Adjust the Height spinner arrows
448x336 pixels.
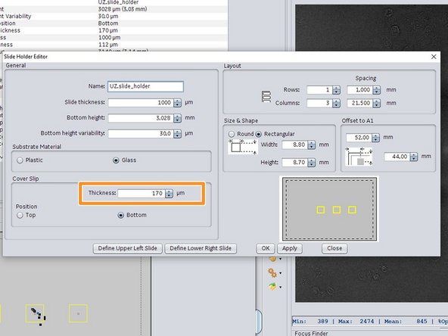312,163
